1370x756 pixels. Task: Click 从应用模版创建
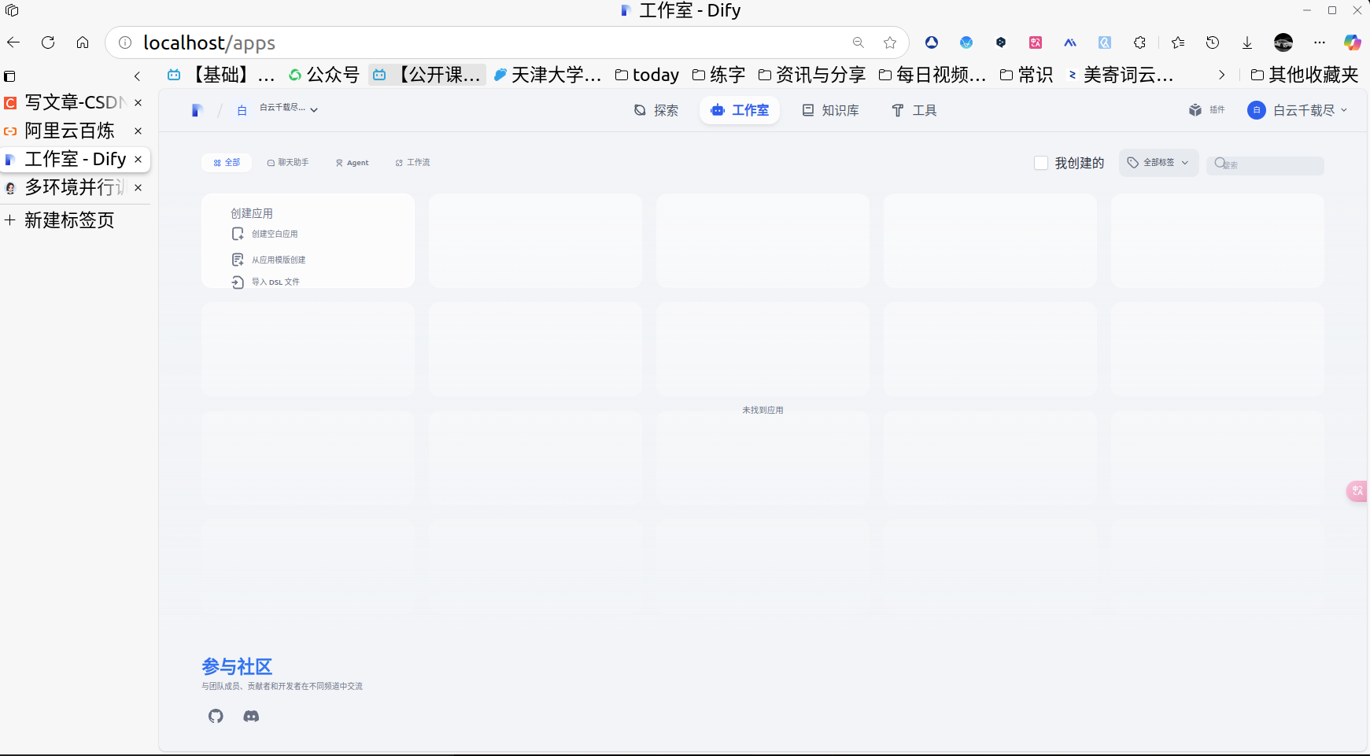point(268,260)
